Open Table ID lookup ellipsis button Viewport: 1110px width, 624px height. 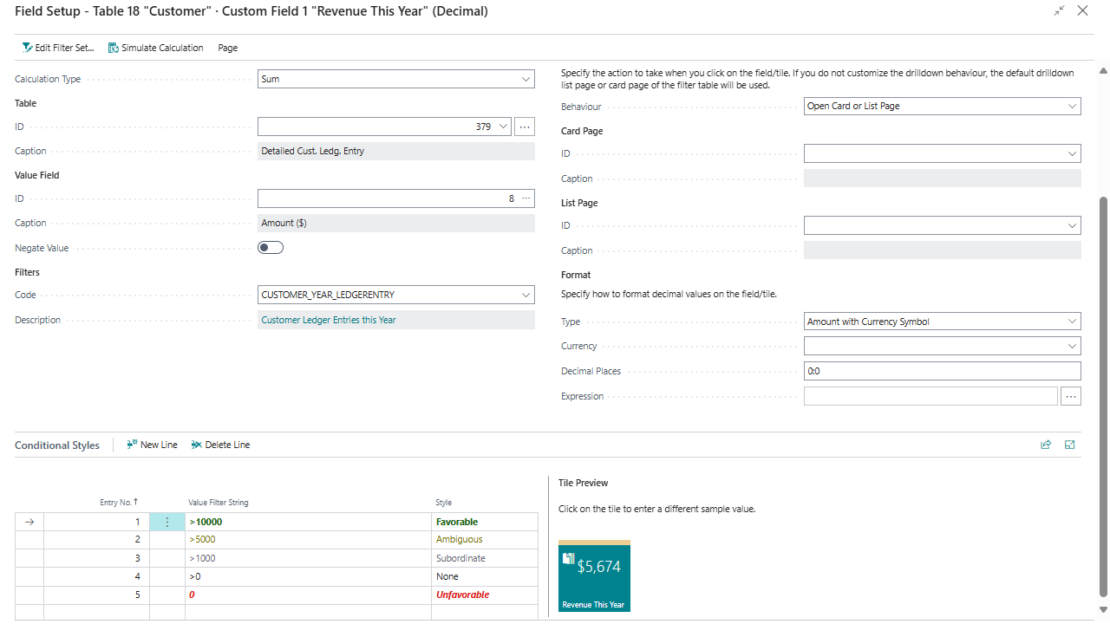(525, 127)
